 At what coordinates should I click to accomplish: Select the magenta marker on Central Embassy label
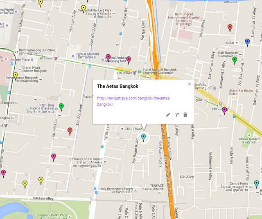point(108,58)
